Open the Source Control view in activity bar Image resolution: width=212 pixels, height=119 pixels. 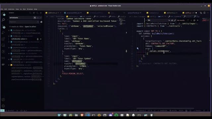(3, 26)
